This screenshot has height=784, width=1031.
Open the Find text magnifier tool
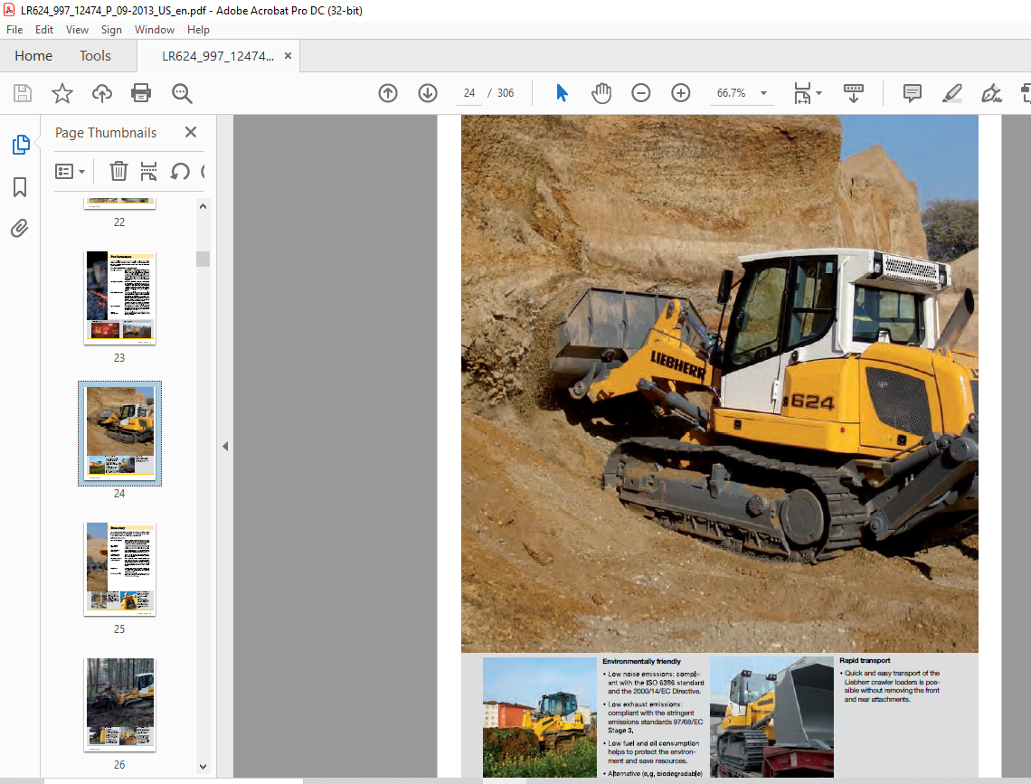click(182, 93)
